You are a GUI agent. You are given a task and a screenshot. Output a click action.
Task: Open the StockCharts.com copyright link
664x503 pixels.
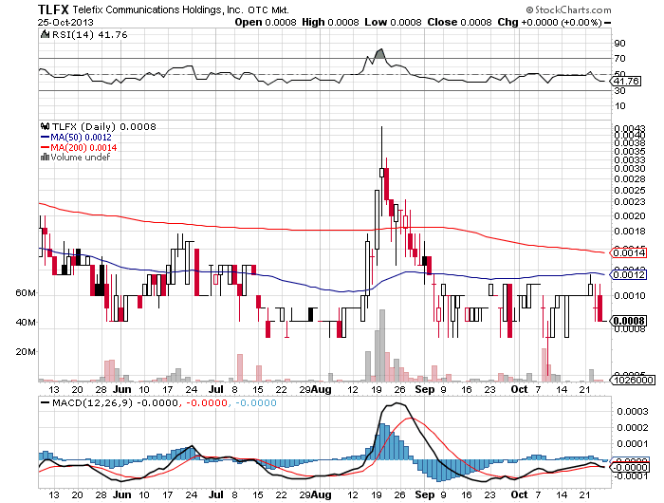click(568, 9)
